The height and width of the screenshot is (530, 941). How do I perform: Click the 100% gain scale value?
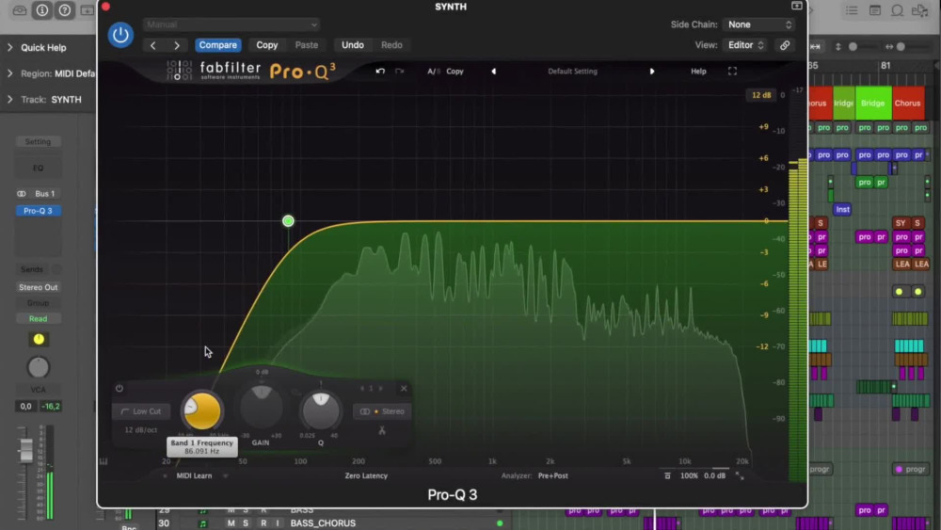coord(689,476)
